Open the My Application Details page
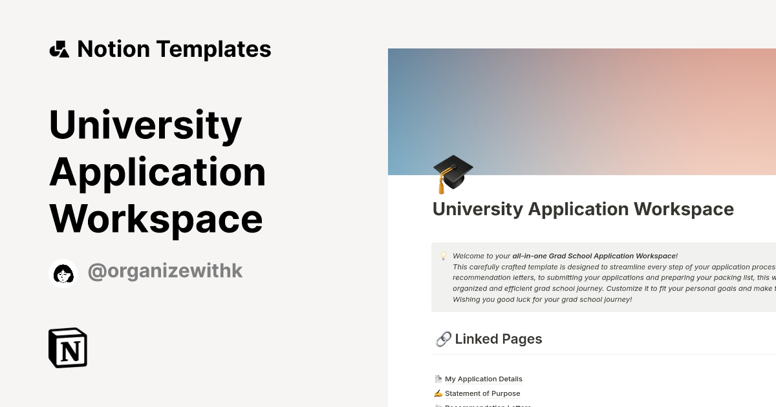This screenshot has width=776, height=407. click(483, 379)
